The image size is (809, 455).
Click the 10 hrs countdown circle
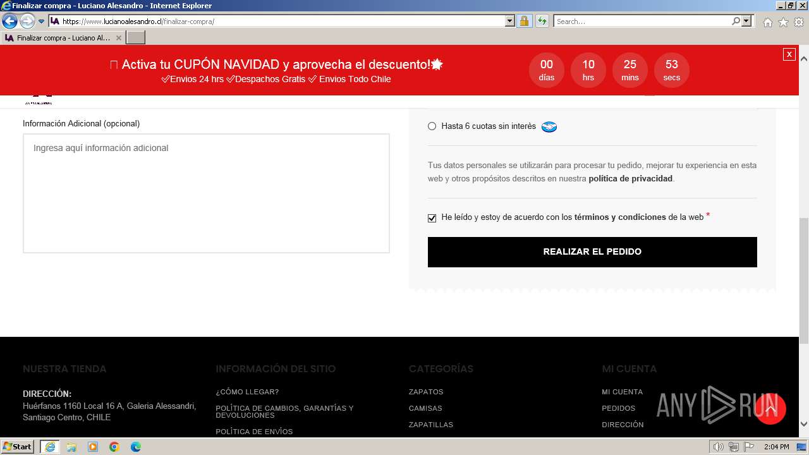coord(588,70)
